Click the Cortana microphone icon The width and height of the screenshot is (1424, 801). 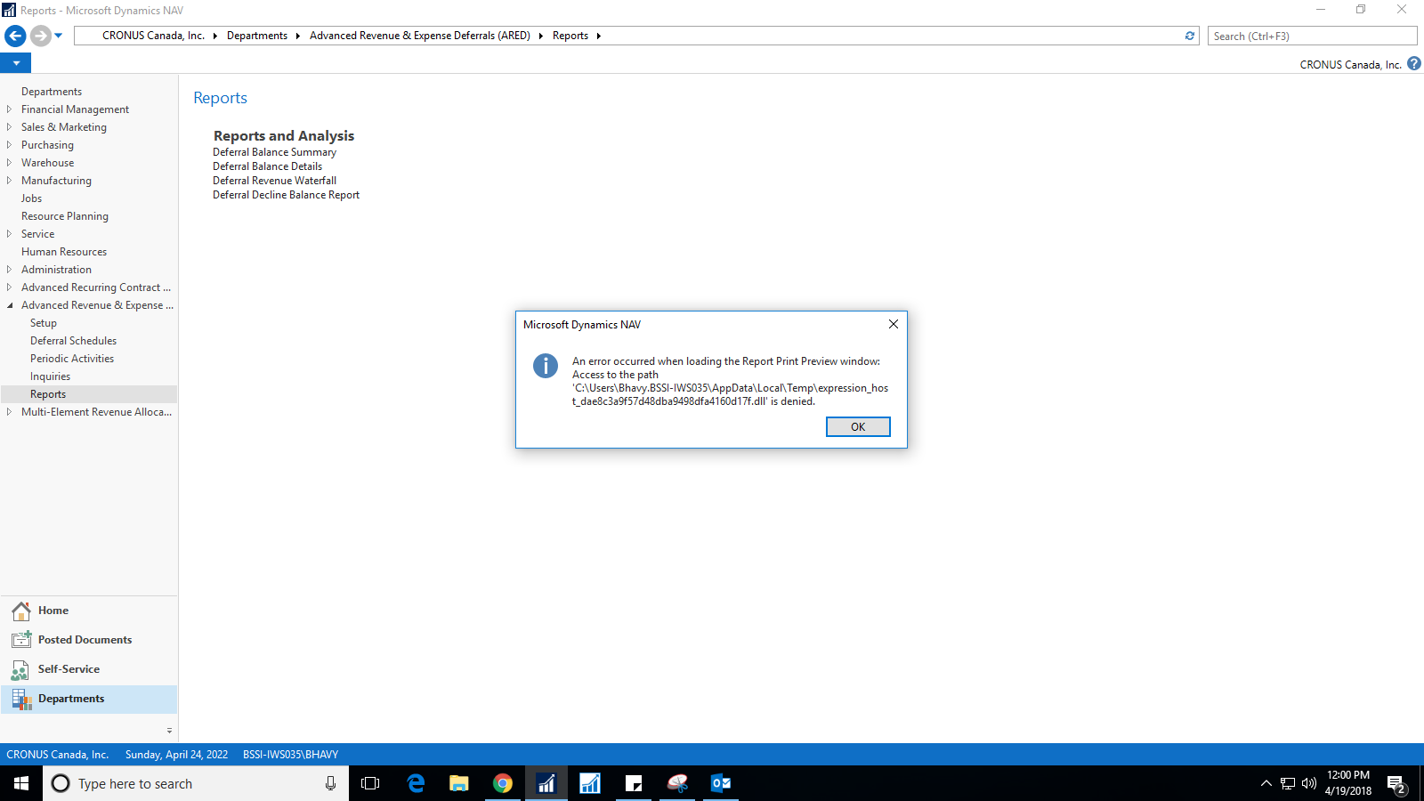pos(330,783)
